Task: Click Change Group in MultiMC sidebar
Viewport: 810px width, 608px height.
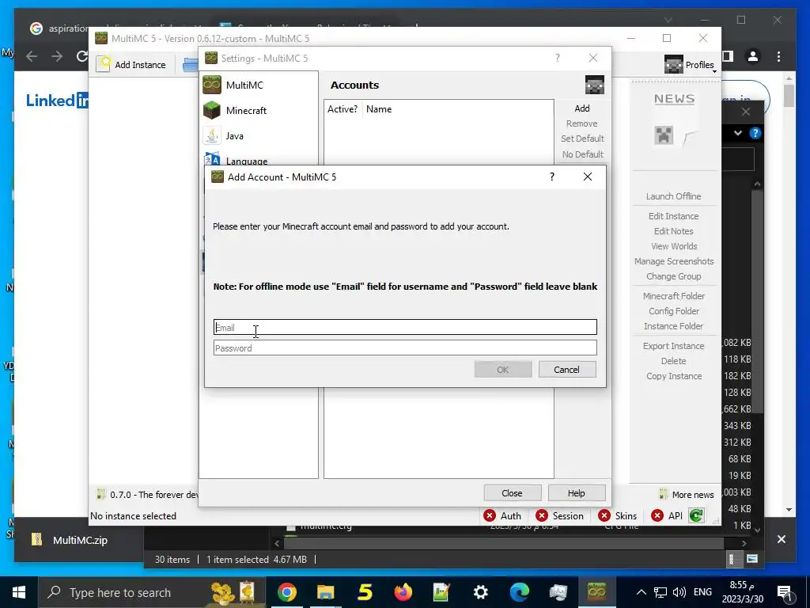Action: 674,276
